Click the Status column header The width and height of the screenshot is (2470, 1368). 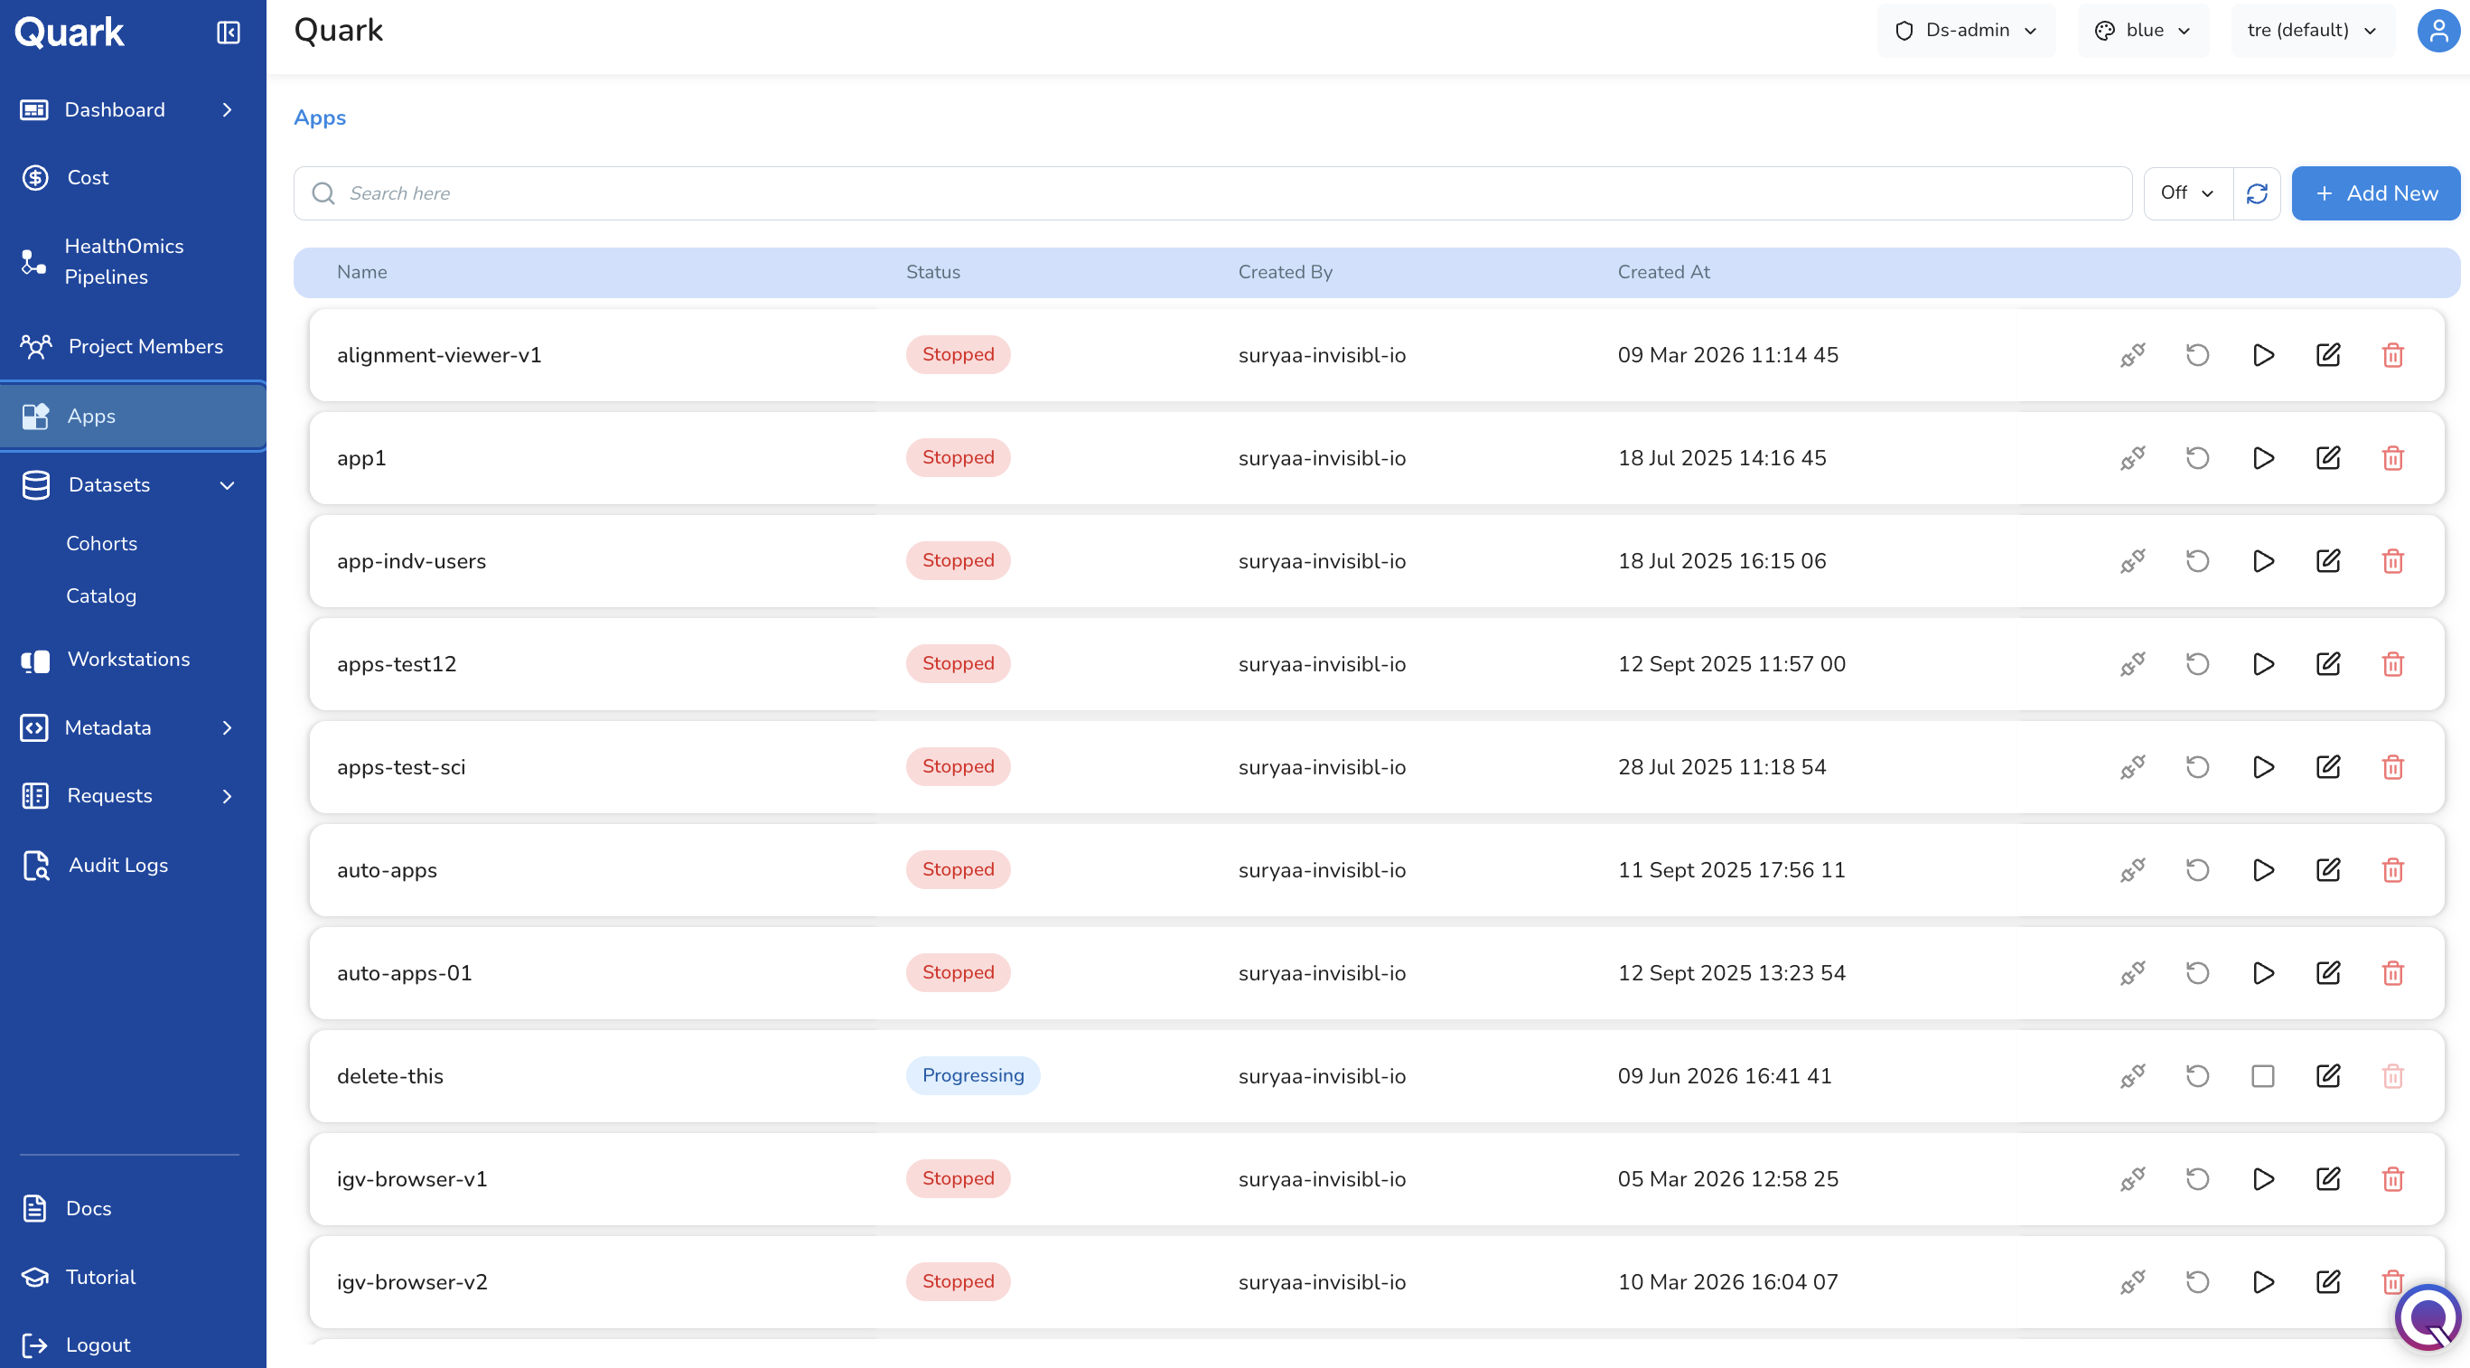click(x=932, y=272)
